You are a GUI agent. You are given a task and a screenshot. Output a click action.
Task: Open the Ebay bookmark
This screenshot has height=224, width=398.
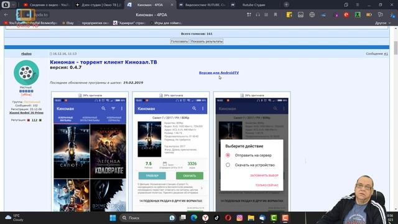click(x=68, y=23)
